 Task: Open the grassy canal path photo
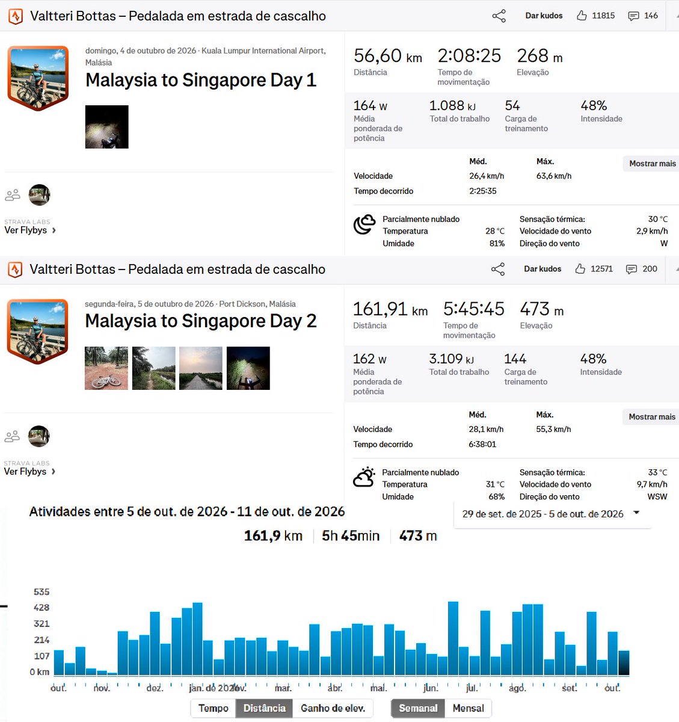coord(154,368)
